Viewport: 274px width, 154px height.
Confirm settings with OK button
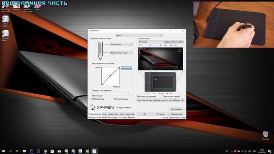(145, 114)
